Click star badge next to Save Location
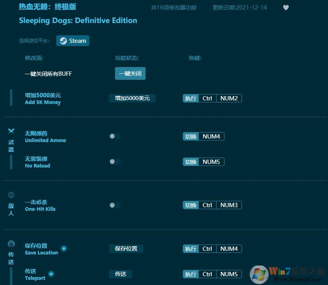This screenshot has width=328, height=285. (64, 248)
